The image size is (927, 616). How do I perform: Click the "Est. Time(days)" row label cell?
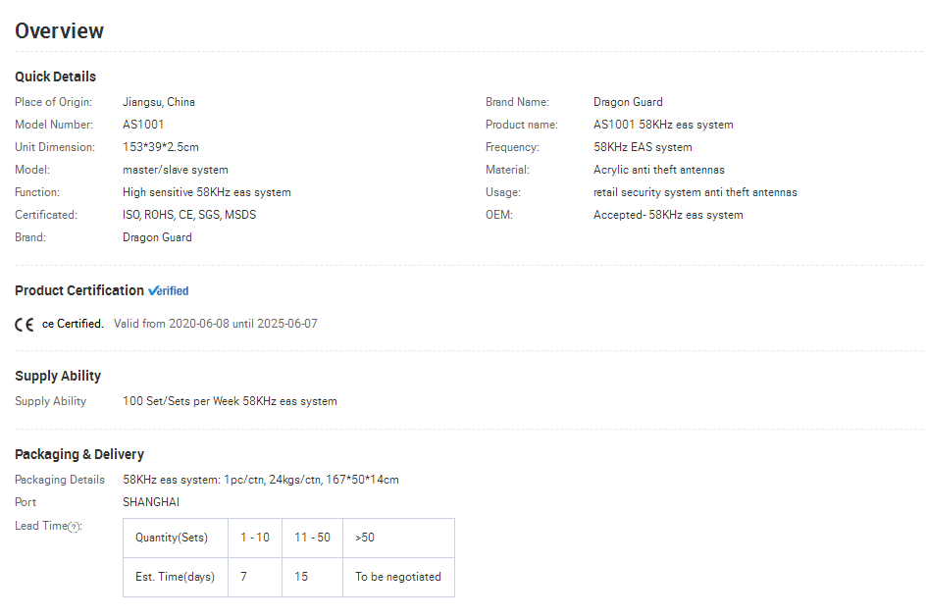coord(175,577)
